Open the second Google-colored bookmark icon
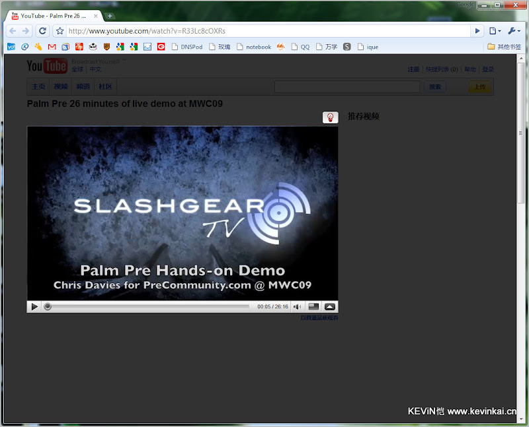Viewport: 529px width, 427px height. tap(134, 47)
